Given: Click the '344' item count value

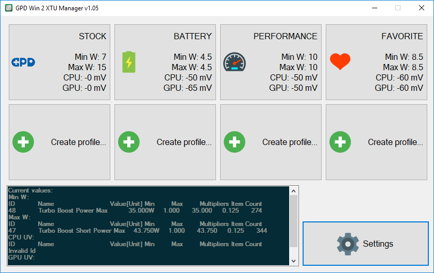Looking at the screenshot, I should pos(261,231).
